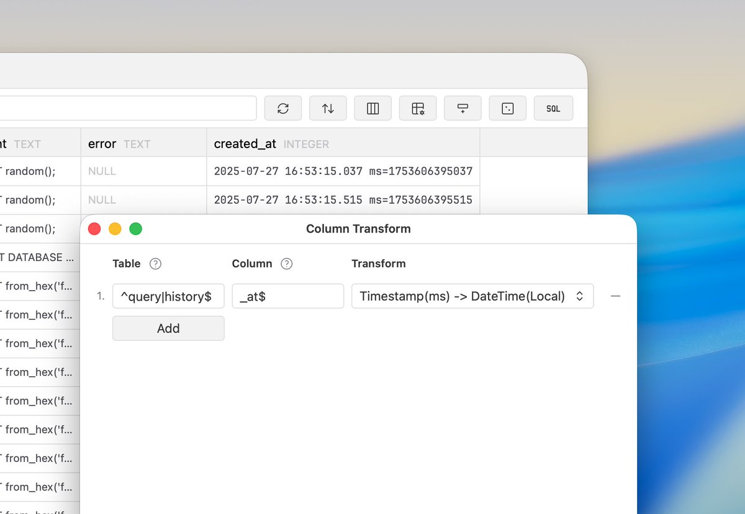Image resolution: width=745 pixels, height=514 pixels.
Task: Open the table settings gear icon
Action: (418, 109)
